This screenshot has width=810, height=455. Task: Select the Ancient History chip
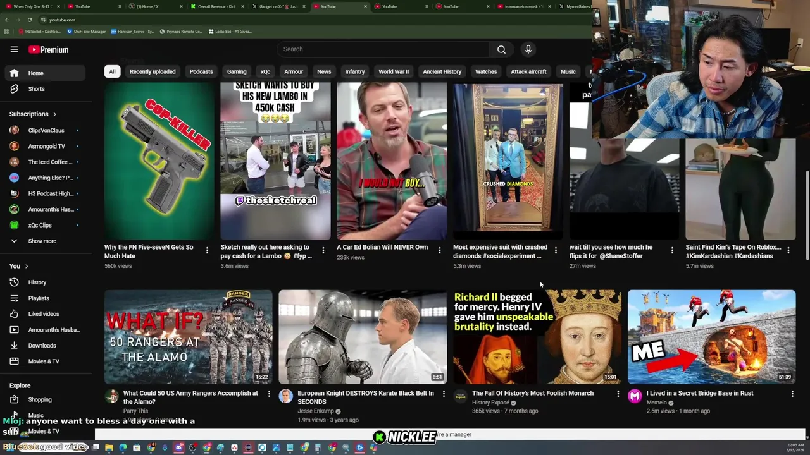point(442,71)
